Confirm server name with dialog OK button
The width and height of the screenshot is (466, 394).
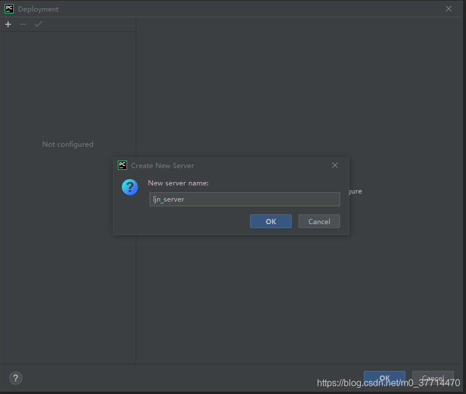click(x=271, y=221)
